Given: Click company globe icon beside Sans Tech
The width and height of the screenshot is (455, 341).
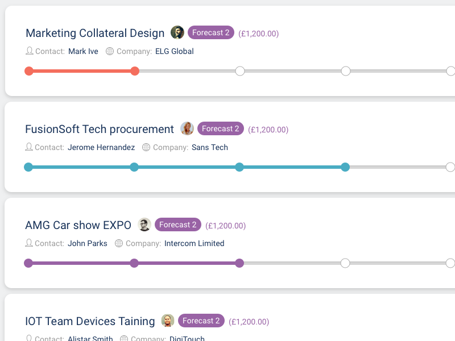Looking at the screenshot, I should click(146, 147).
